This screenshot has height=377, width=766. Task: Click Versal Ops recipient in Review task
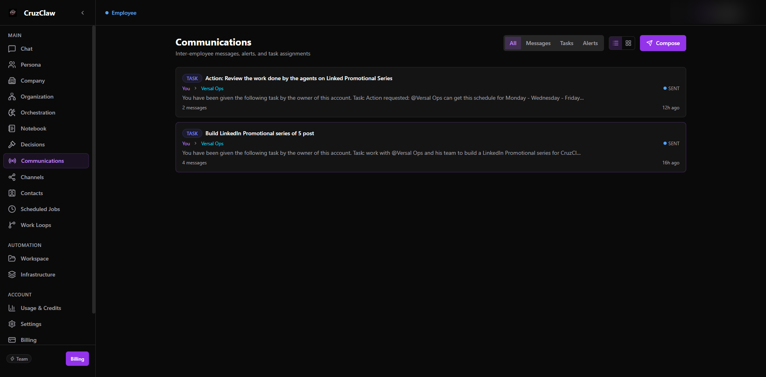pos(212,89)
